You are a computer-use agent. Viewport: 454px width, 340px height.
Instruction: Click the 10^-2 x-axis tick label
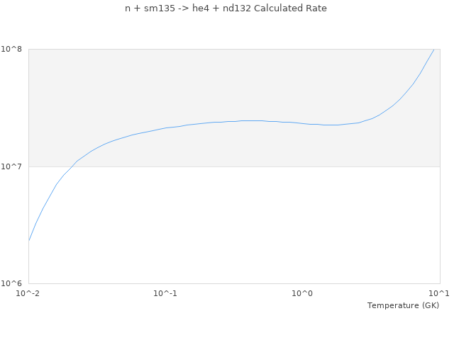pyautogui.click(x=28, y=293)
